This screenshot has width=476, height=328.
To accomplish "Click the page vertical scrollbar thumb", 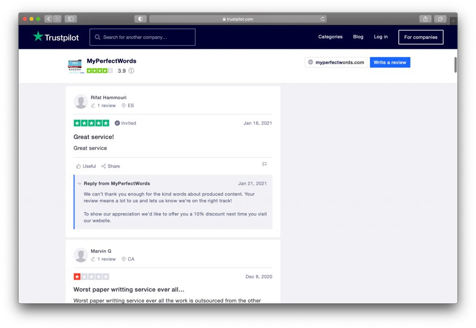I will point(456,65).
